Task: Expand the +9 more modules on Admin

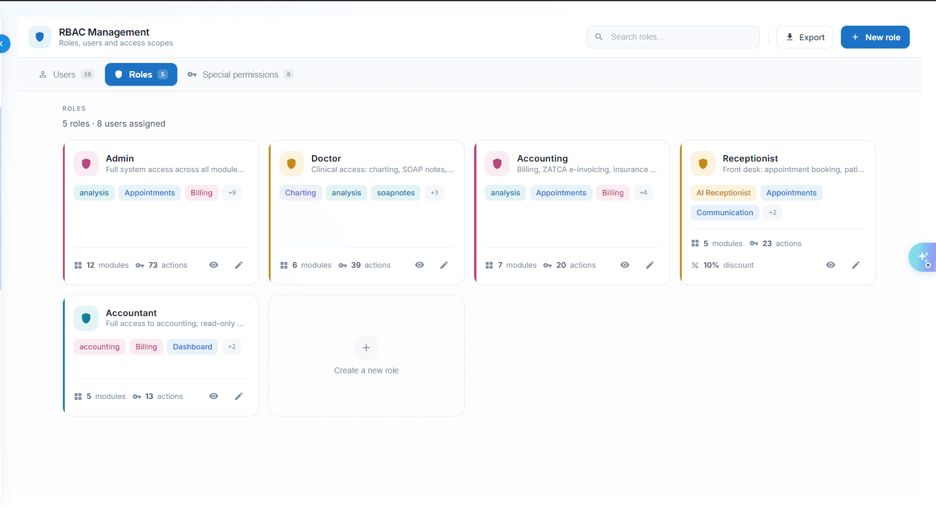Action: (232, 192)
